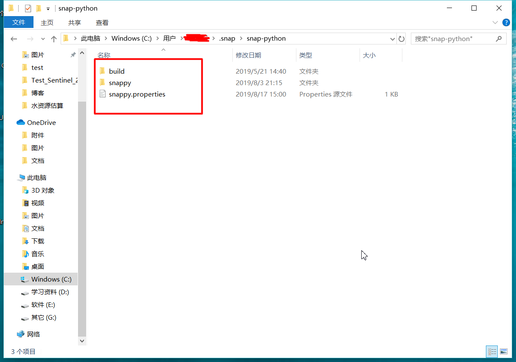Switch to large thumbnail view
Image resolution: width=516 pixels, height=362 pixels.
tap(503, 351)
